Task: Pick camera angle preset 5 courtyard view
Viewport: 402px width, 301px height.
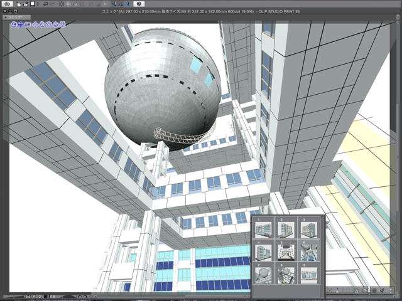Action: pyautogui.click(x=286, y=251)
